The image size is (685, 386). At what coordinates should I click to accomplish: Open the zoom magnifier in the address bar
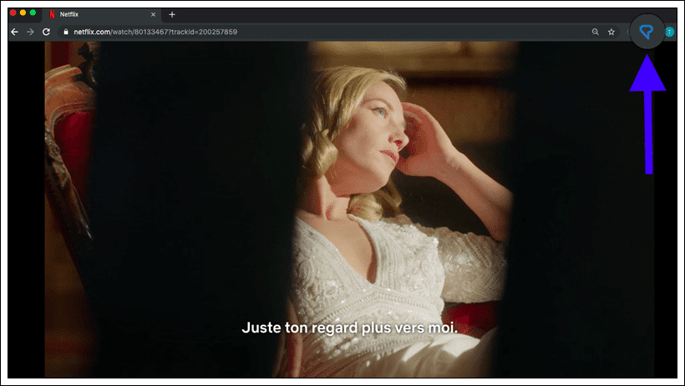click(x=595, y=32)
